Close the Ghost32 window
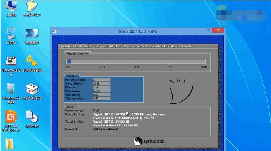 click(218, 30)
